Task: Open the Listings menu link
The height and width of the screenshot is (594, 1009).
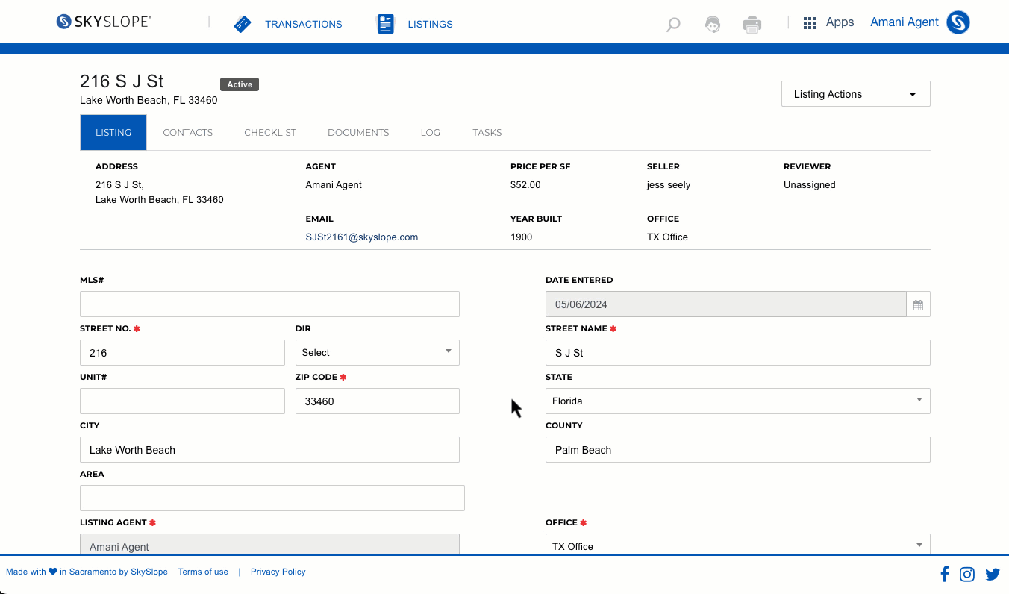Action: tap(430, 24)
